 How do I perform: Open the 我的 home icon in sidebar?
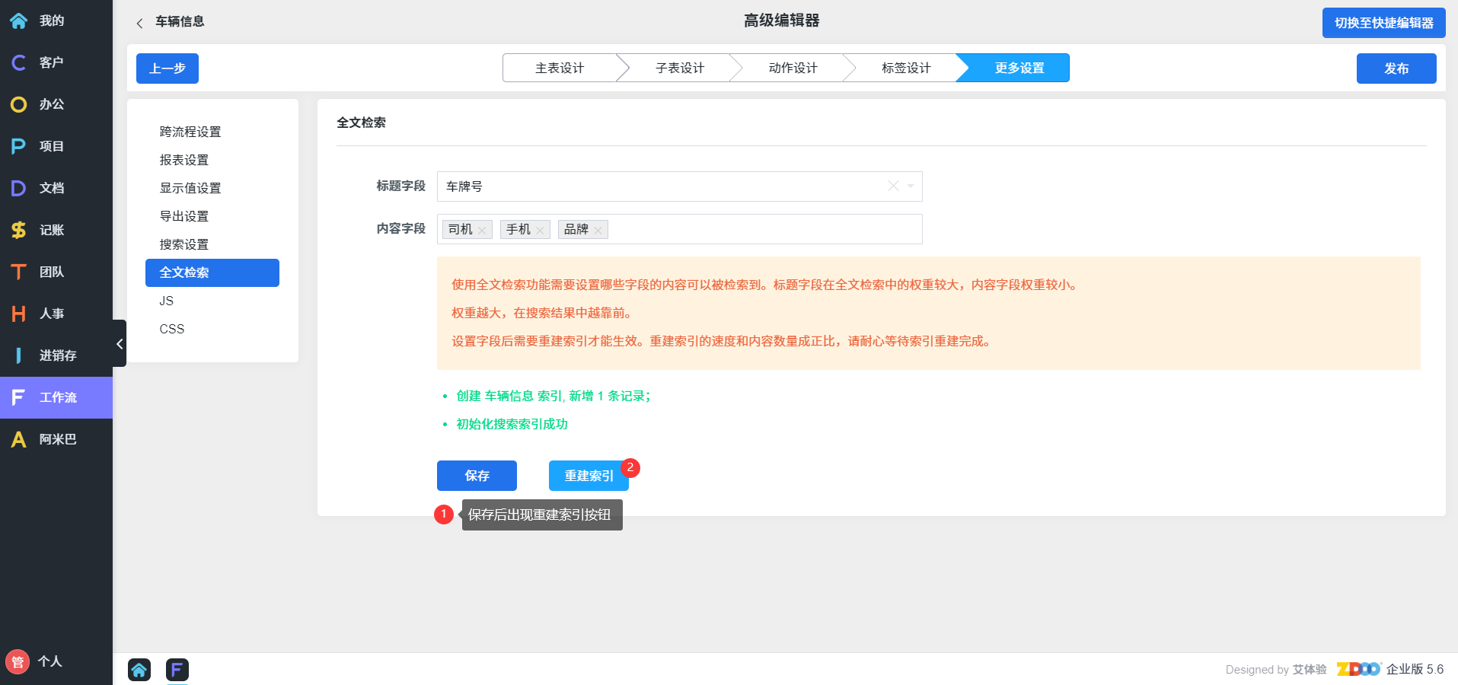(x=19, y=21)
